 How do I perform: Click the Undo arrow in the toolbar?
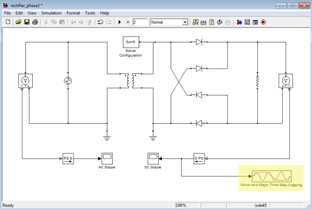(100, 22)
